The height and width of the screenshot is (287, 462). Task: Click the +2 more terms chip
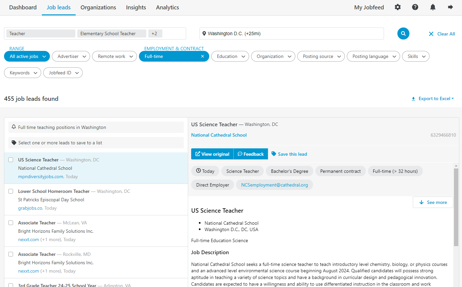click(155, 33)
